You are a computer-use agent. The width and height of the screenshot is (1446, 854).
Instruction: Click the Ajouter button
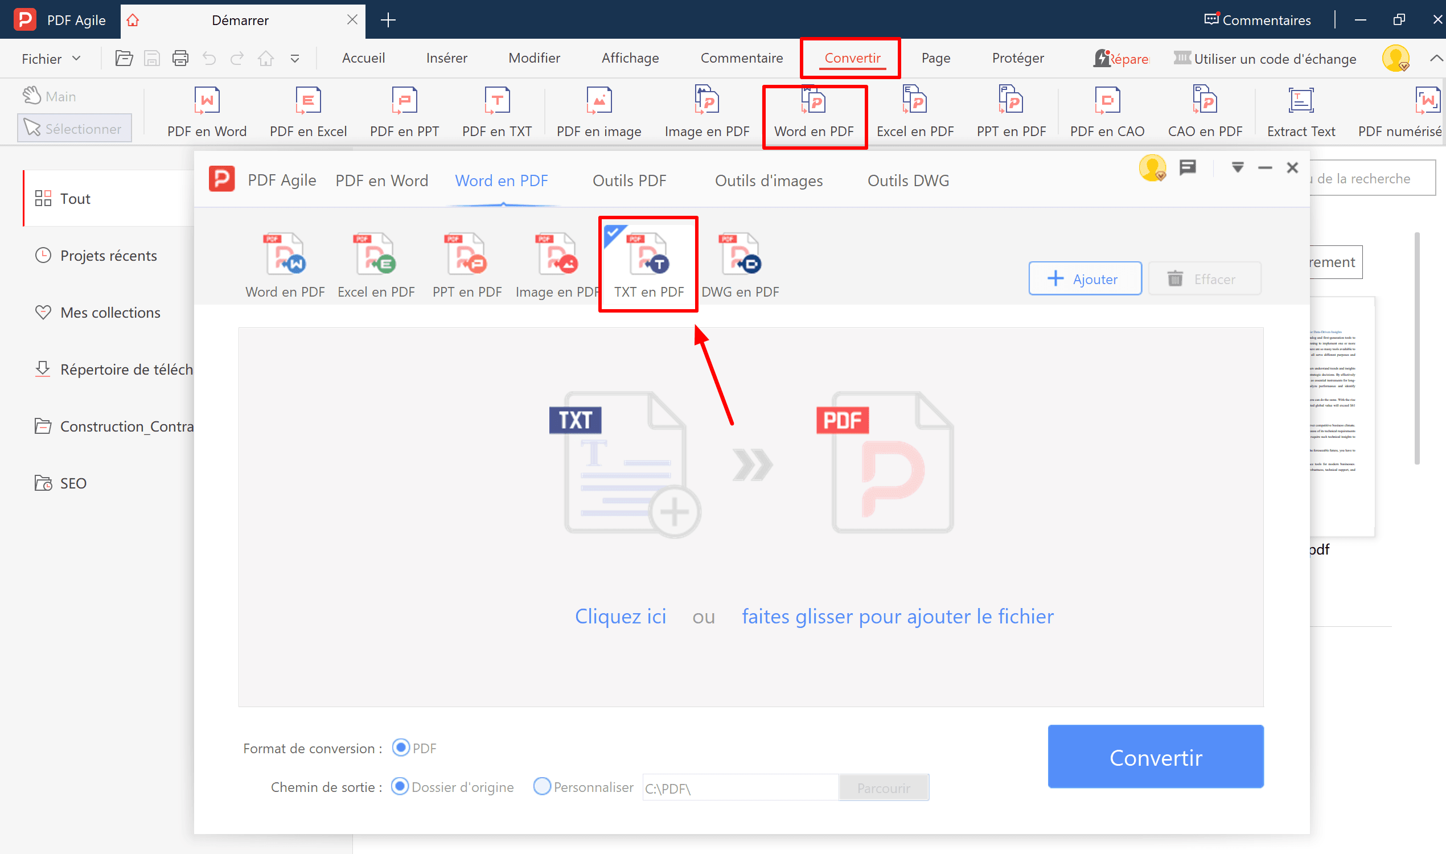(1084, 278)
